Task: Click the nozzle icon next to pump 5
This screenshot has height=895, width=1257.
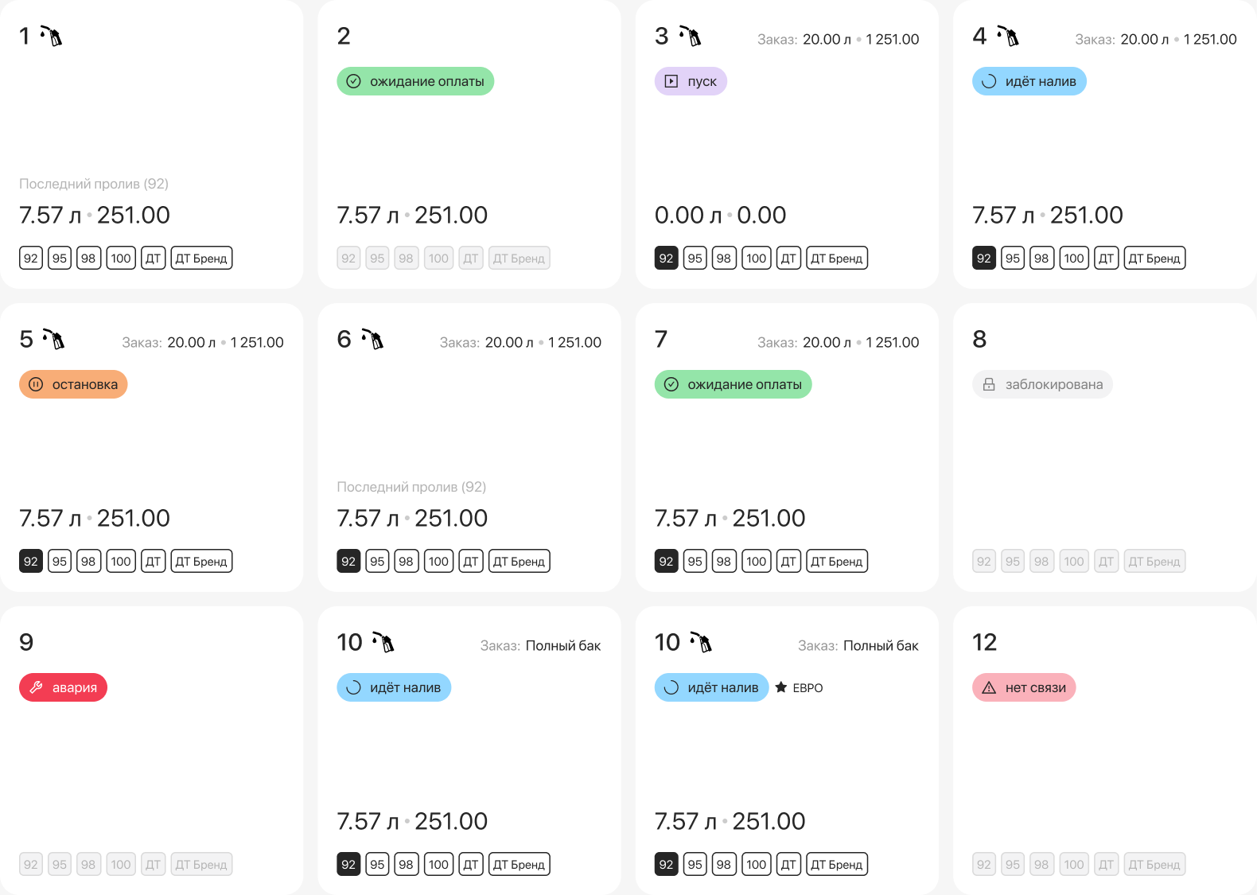Action: (53, 339)
